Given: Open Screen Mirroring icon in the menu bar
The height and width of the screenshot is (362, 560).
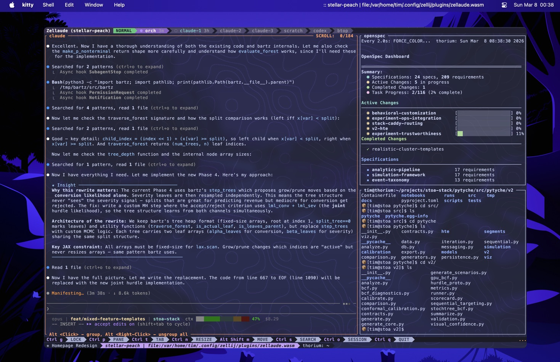Looking at the screenshot, I should tap(504, 5).
